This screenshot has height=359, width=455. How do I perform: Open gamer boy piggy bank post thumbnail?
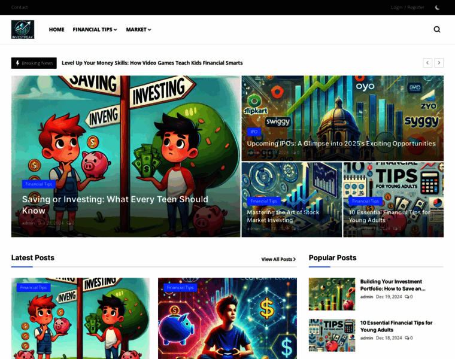[227, 318]
